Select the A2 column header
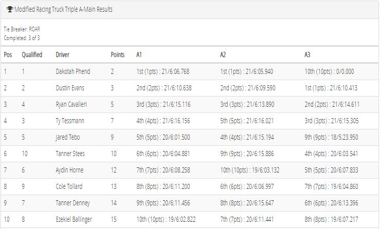This screenshot has height=229, width=380. (x=223, y=54)
